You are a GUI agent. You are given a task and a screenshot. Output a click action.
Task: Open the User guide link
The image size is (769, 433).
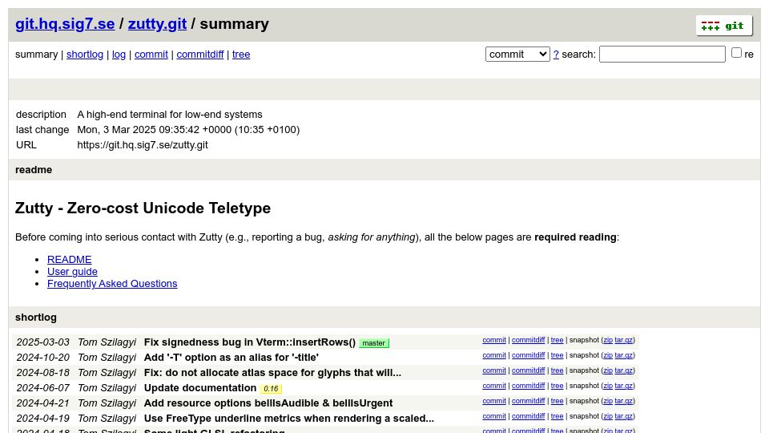[x=72, y=272]
